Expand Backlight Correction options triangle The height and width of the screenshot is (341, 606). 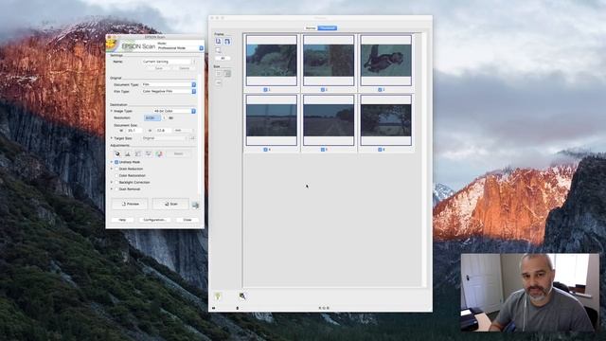point(112,182)
